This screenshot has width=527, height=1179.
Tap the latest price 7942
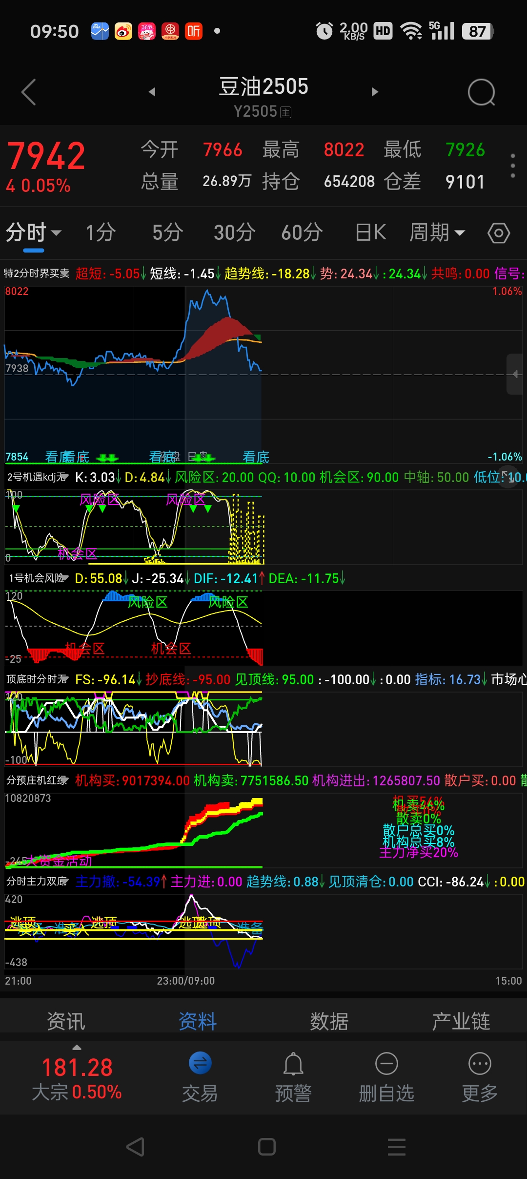pos(46,156)
